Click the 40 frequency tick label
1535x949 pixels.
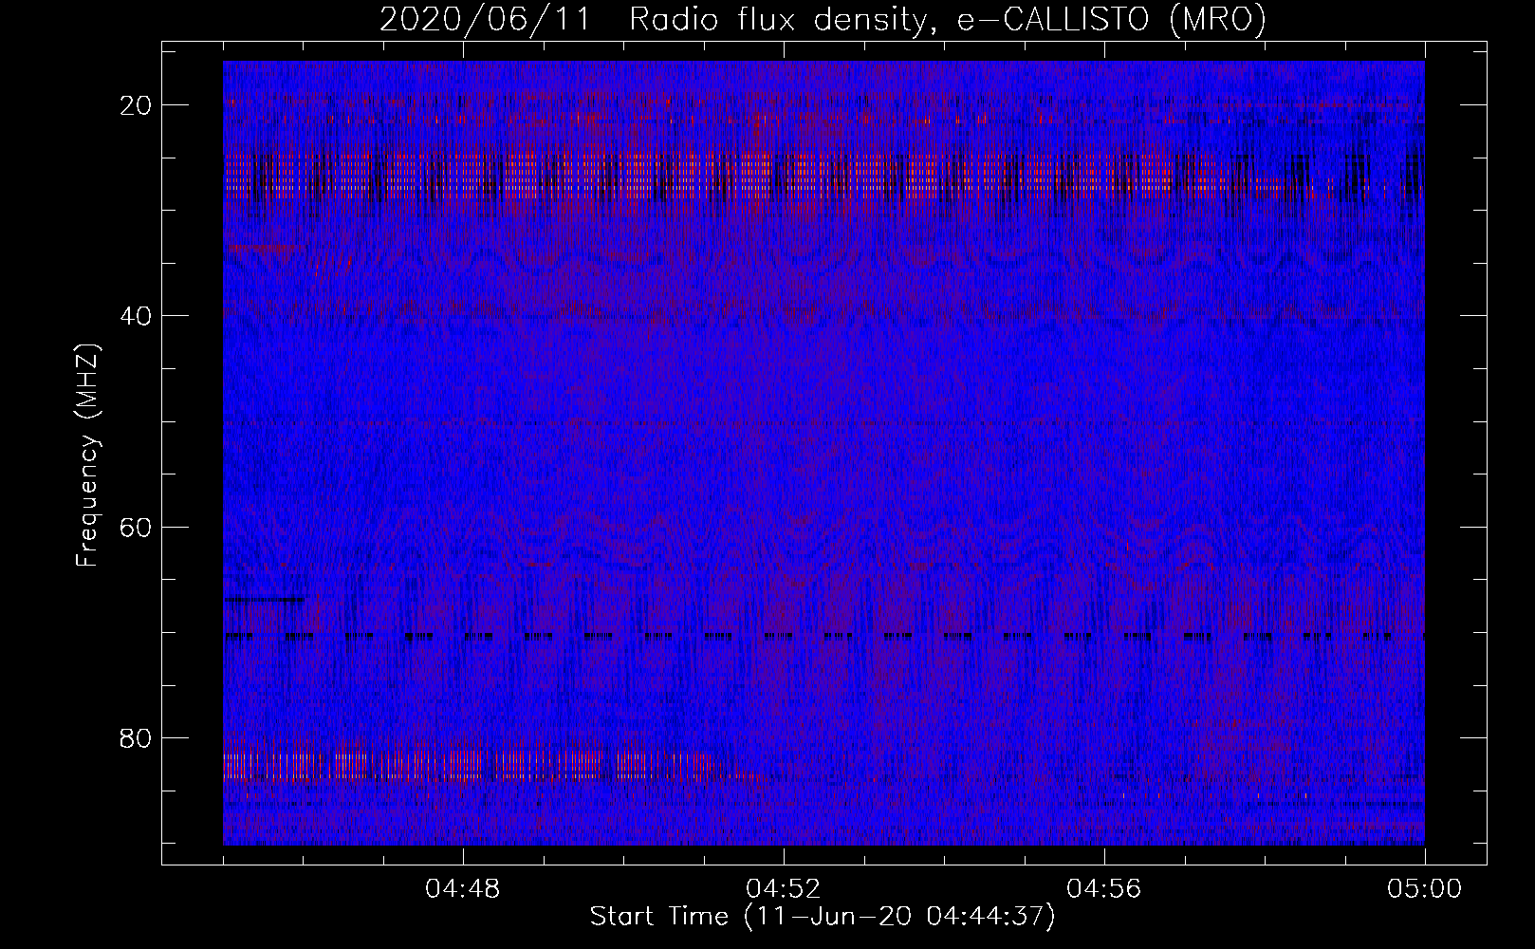point(136,315)
